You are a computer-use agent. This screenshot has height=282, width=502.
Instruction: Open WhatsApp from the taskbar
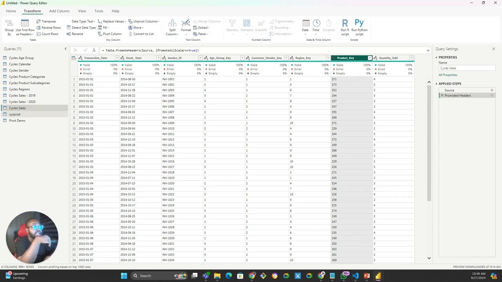click(344, 276)
